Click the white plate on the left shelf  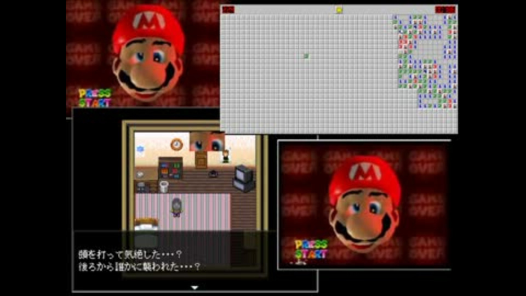[140, 174]
